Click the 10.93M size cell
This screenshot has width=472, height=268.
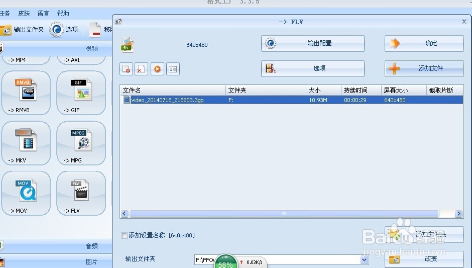(x=318, y=100)
